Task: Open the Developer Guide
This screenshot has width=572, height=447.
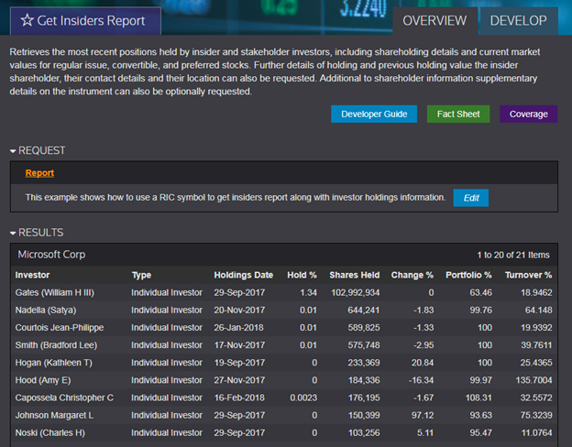Action: [x=374, y=114]
